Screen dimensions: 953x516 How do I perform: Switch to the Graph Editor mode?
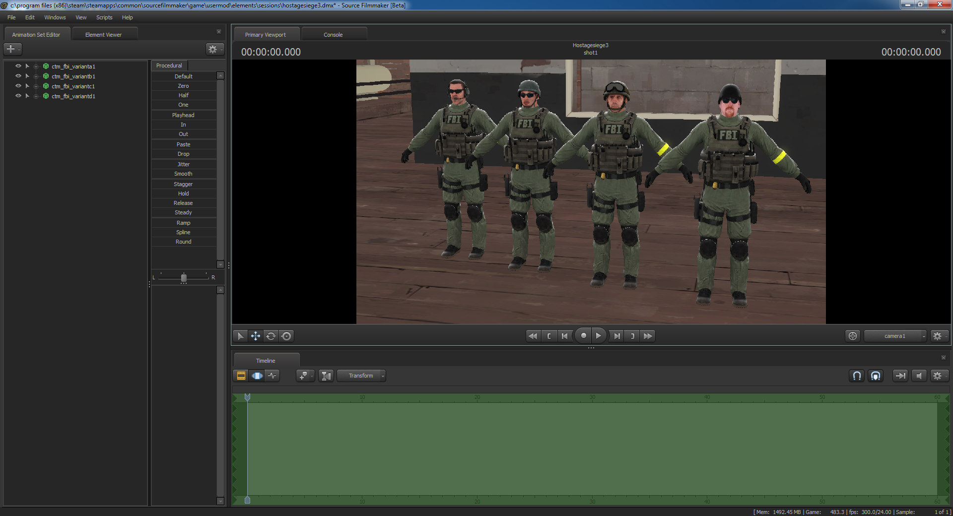pos(272,376)
